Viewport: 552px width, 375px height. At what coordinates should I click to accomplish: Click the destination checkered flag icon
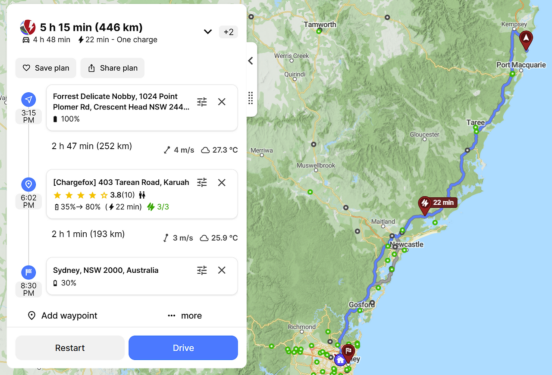click(x=28, y=272)
